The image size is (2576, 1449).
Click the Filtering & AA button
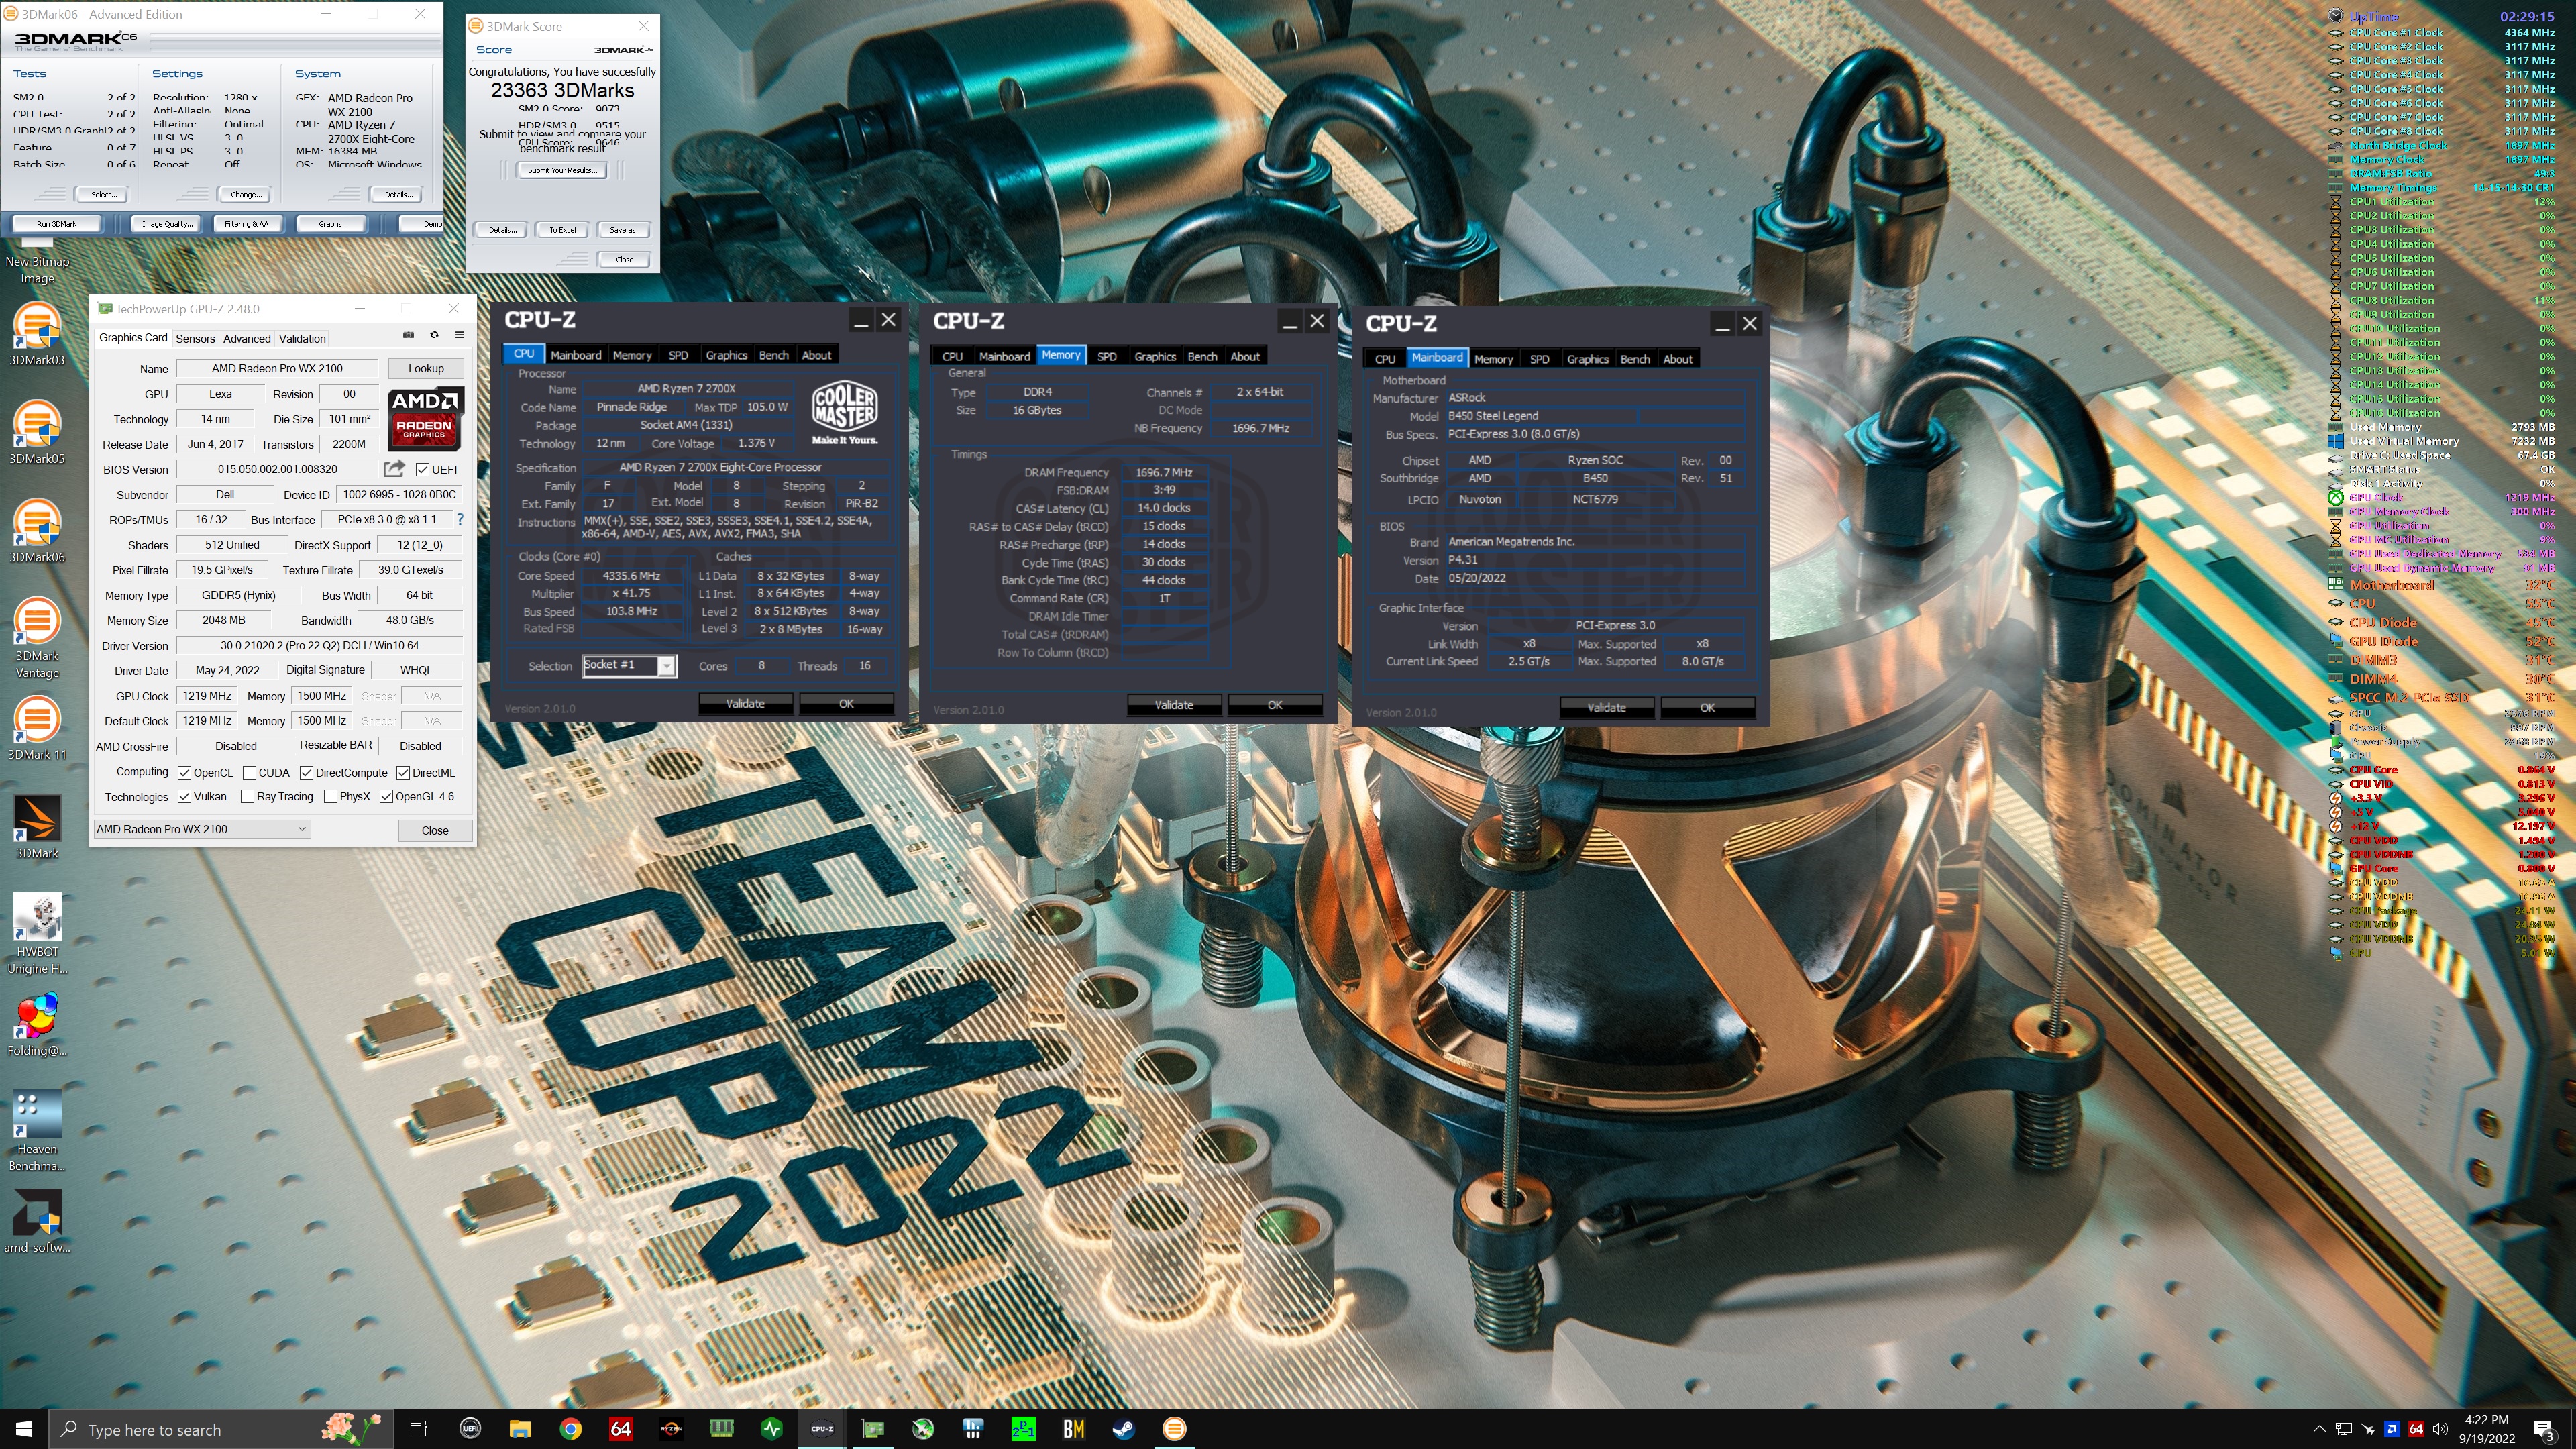248,224
